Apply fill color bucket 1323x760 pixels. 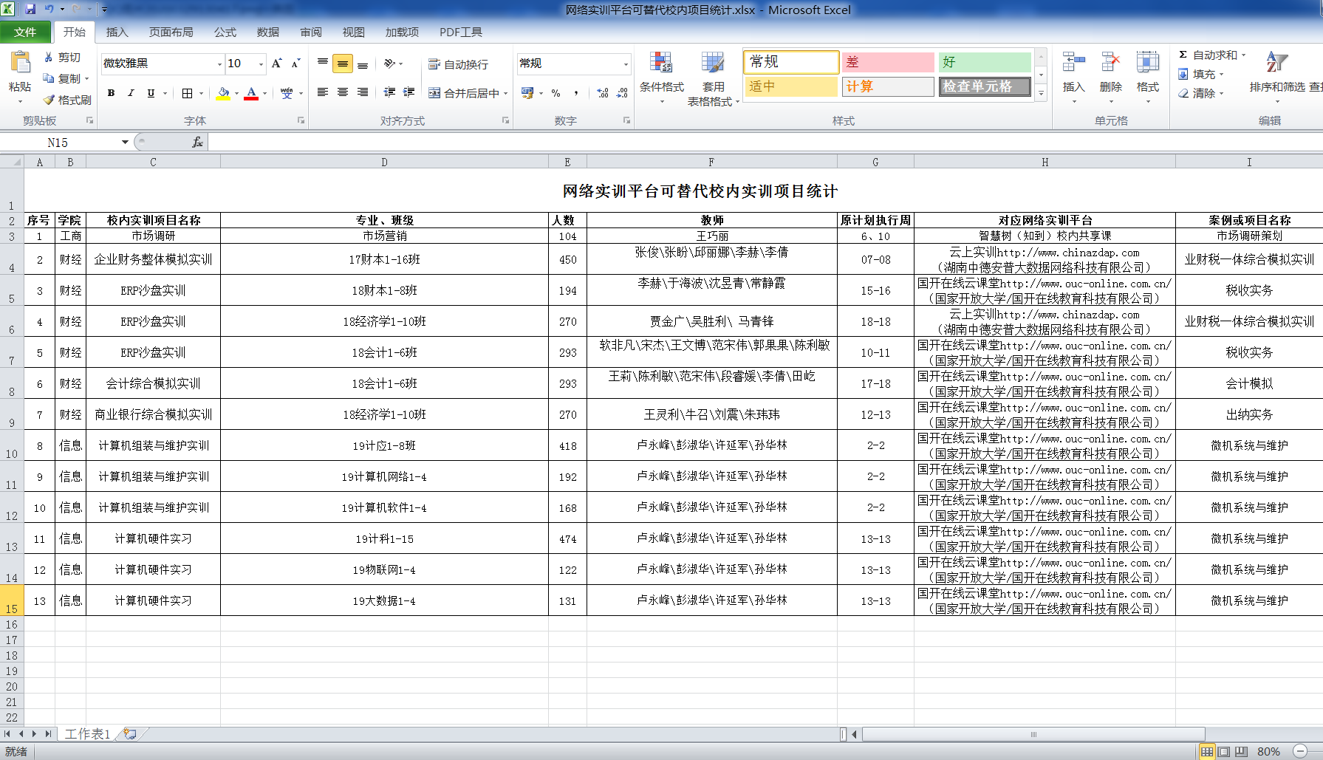(222, 93)
